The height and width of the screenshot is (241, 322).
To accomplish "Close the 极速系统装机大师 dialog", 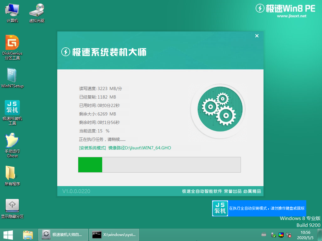I will click(x=257, y=36).
